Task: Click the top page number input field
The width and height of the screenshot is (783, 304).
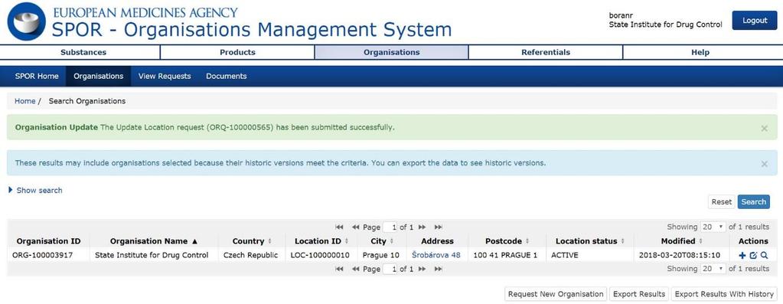Action: tap(390, 227)
